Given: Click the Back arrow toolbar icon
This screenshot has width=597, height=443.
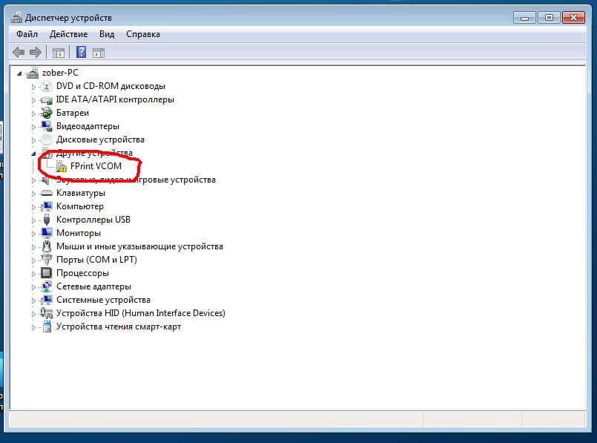Looking at the screenshot, I should pos(19,52).
